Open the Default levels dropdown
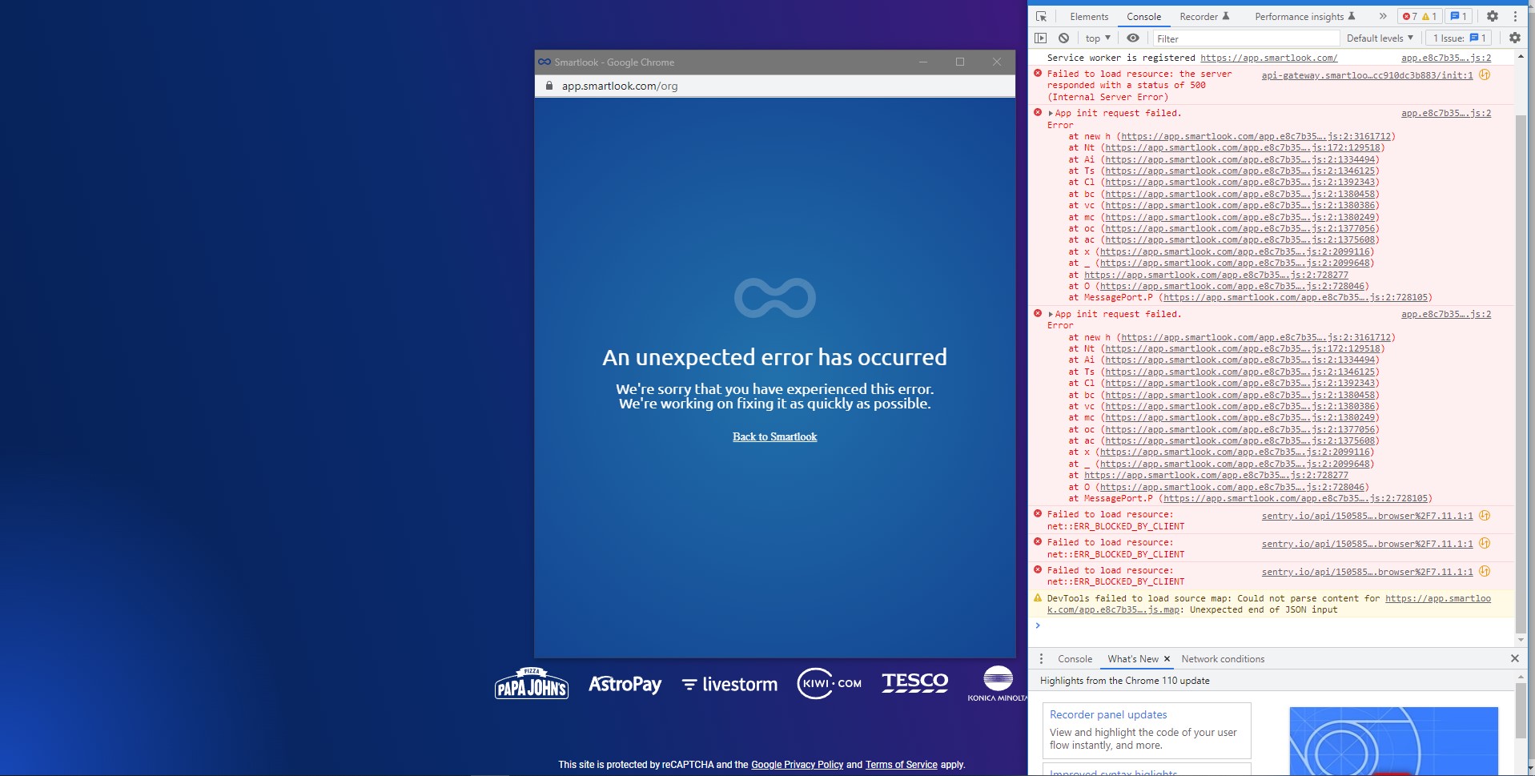This screenshot has width=1535, height=776. pyautogui.click(x=1380, y=38)
